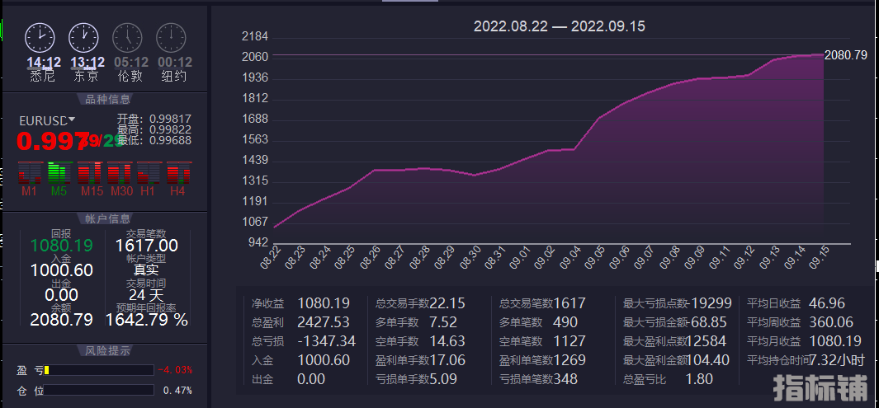Click the 入金 value 1000.60 in account info
This screenshot has width=879, height=408.
coord(62,270)
